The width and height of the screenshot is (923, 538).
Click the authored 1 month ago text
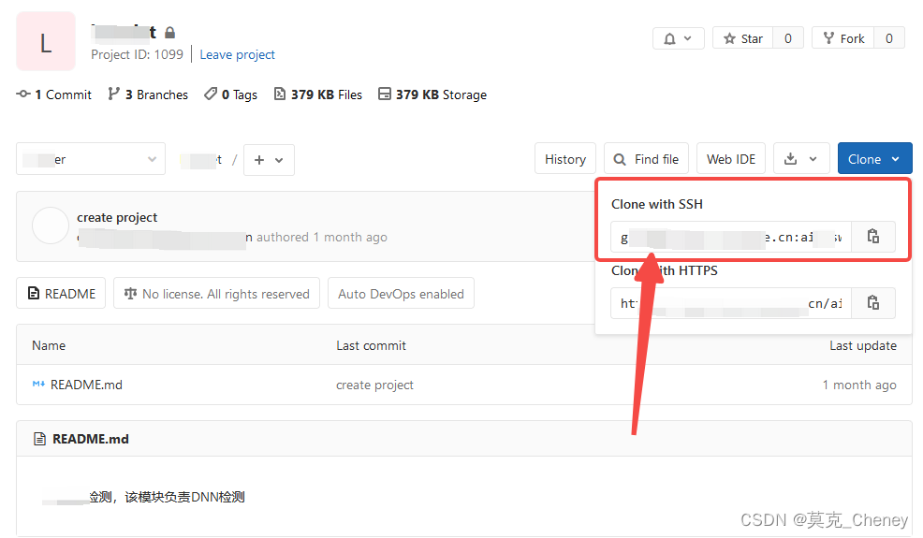click(x=321, y=238)
